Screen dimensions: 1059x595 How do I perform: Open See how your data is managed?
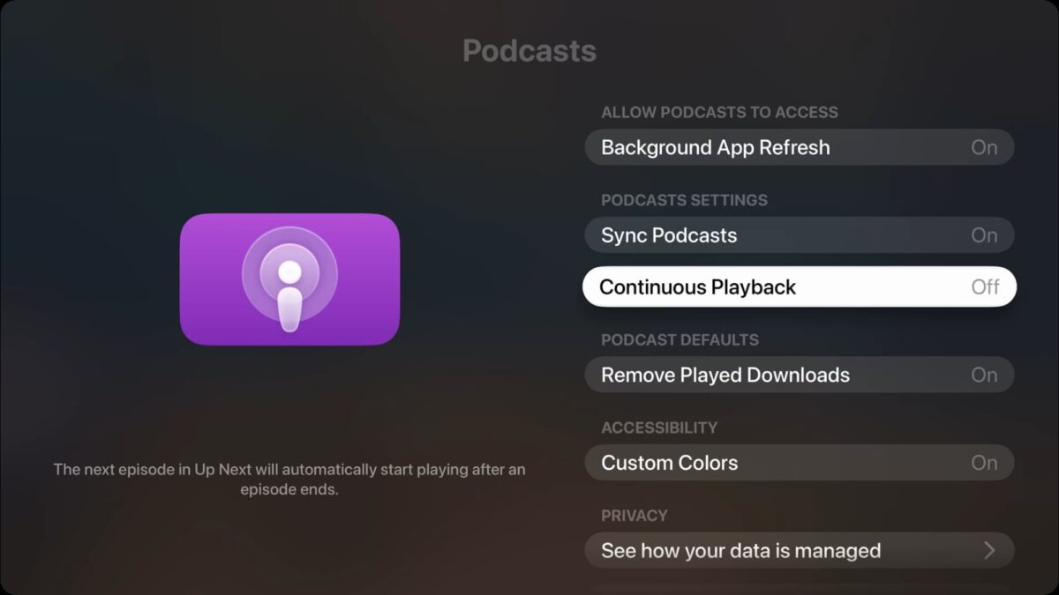click(800, 551)
